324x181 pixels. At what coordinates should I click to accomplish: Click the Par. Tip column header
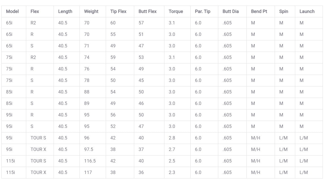tap(202, 12)
